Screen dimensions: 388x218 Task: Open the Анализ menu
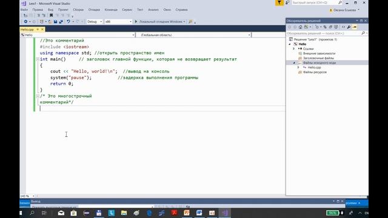pyautogui.click(x=153, y=10)
